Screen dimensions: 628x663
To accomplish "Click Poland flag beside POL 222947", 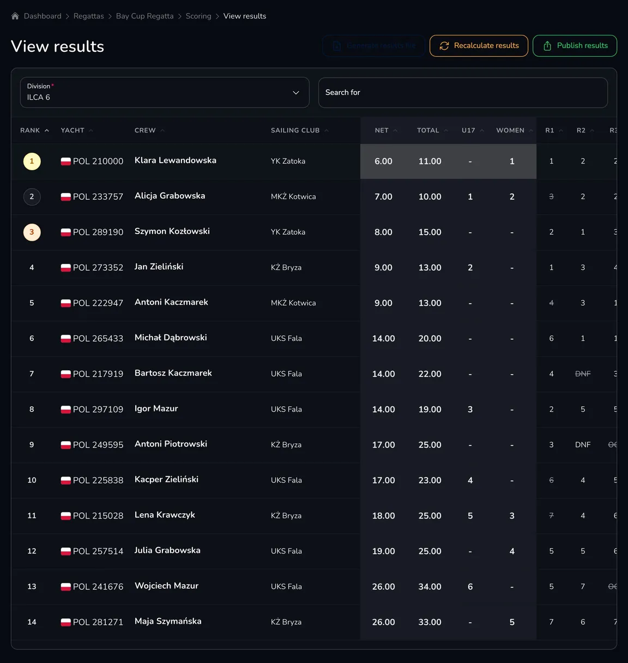I will click(66, 303).
